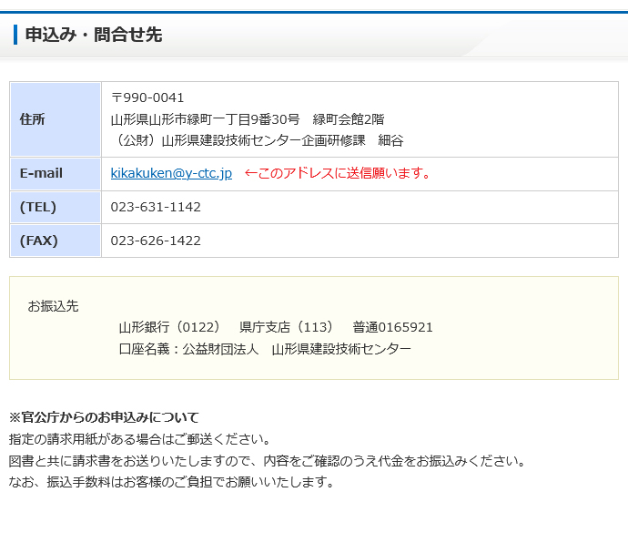
Task: Open the kikakuken@y-ctc.jp email link
Action: coord(171,173)
